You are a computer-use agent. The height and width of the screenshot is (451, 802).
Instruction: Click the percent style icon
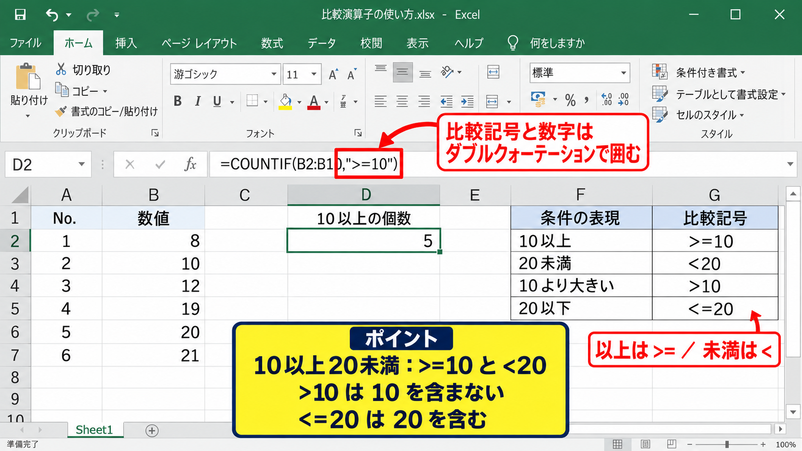tap(570, 100)
